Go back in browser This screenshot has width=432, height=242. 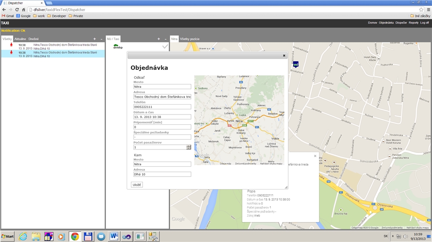coord(4,9)
